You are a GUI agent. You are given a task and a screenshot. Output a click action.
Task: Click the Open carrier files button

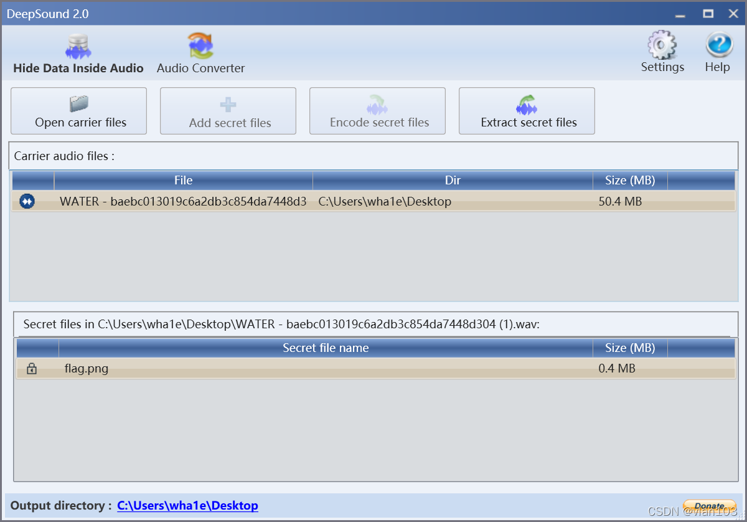(x=79, y=111)
